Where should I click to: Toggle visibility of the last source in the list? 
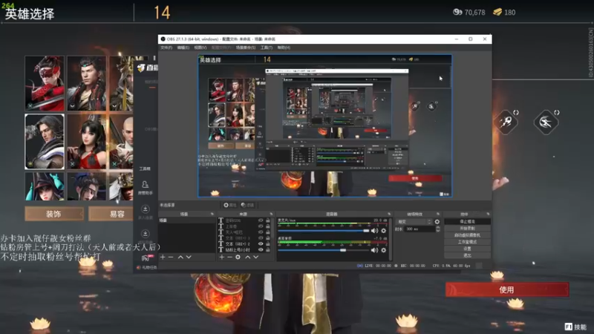click(261, 250)
